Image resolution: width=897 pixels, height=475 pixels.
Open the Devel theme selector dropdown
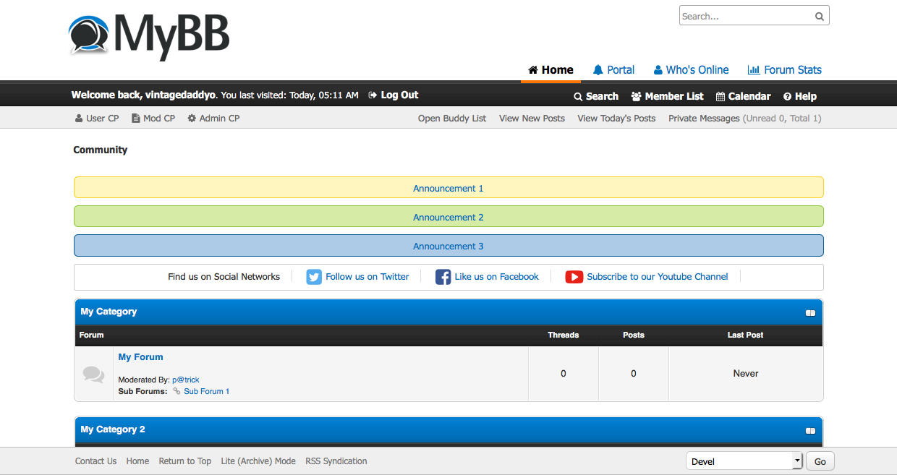pos(744,461)
